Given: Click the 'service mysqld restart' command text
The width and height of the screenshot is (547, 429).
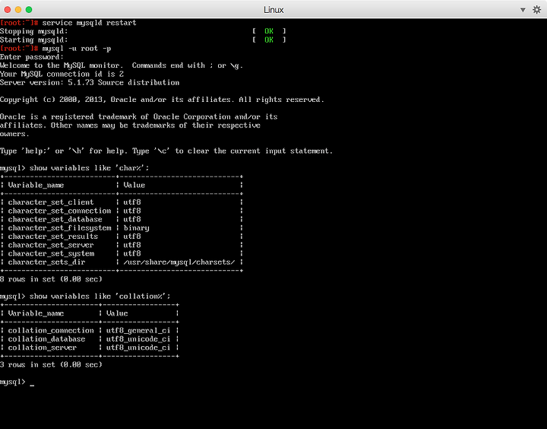Looking at the screenshot, I should [x=90, y=23].
